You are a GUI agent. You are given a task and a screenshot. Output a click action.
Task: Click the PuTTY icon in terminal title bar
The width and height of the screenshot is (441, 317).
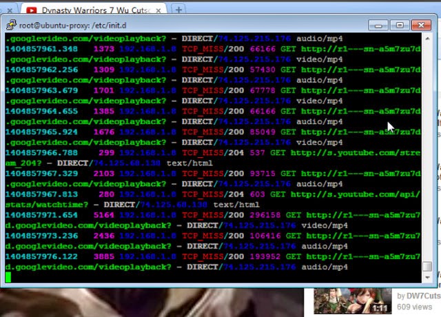(x=11, y=25)
